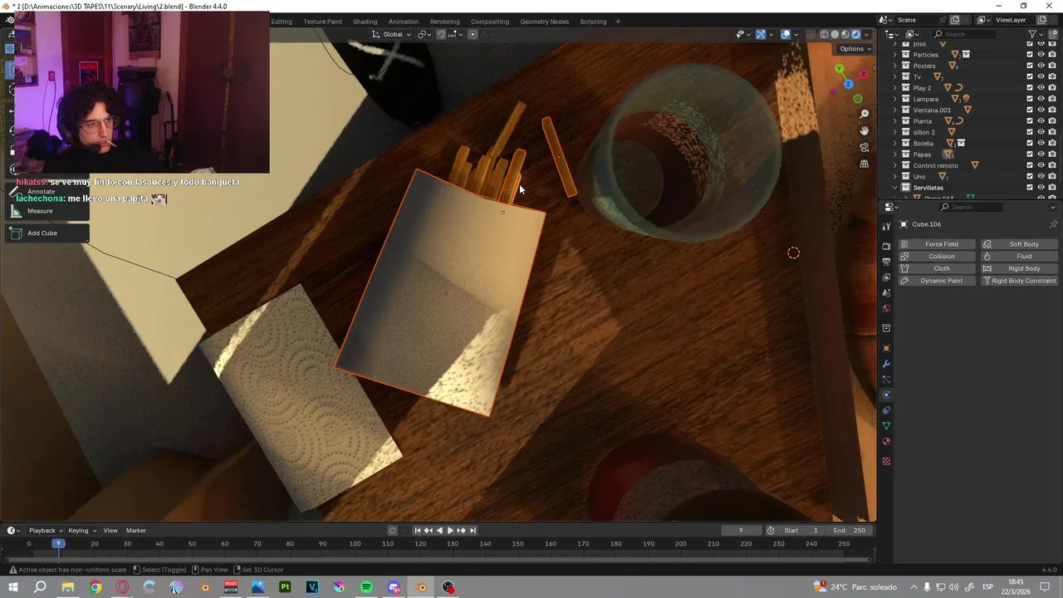
Task: Click the viewport pan hand icon
Action: coord(865,130)
